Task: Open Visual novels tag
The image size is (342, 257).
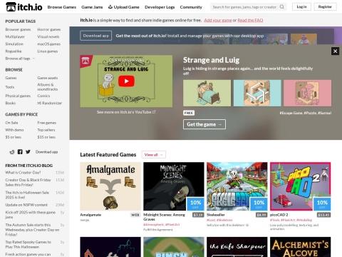Action: pos(48,36)
